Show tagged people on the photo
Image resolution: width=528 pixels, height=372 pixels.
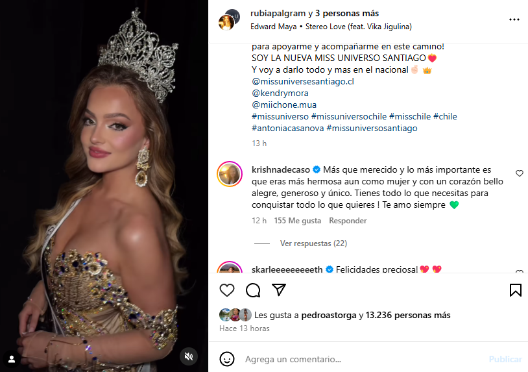pyautogui.click(x=12, y=358)
